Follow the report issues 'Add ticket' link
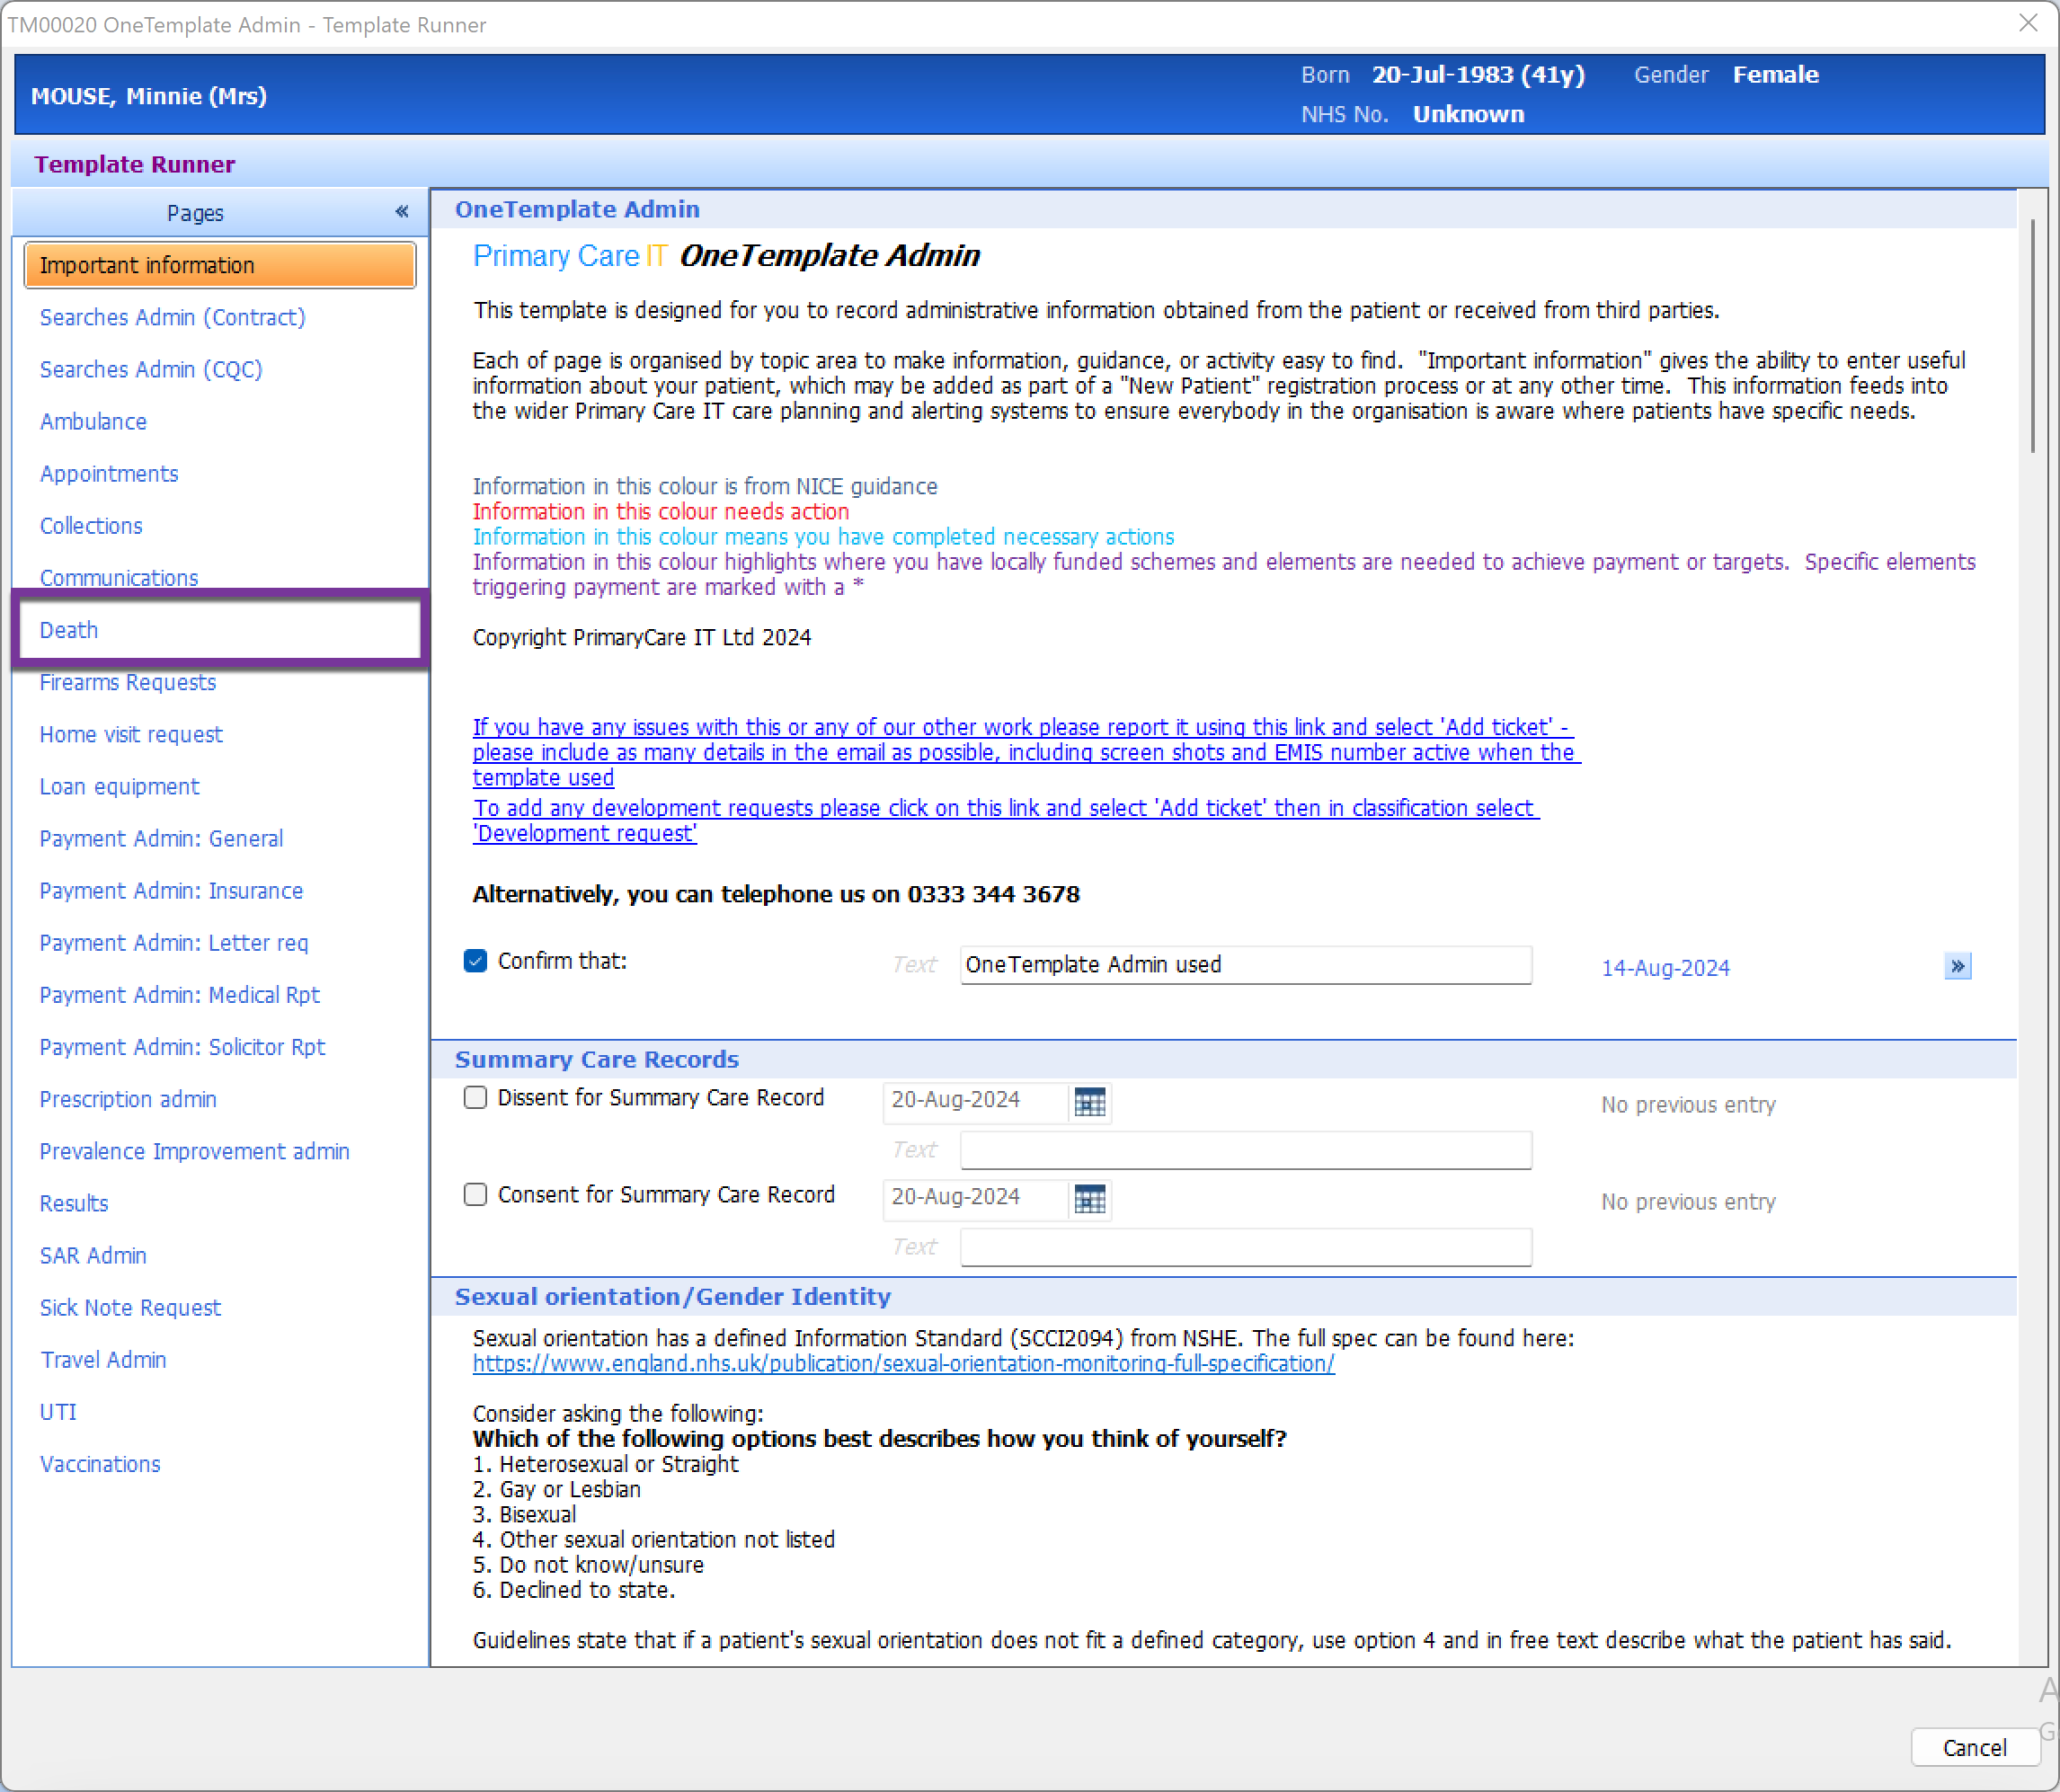The image size is (2060, 1792). [x=1026, y=753]
